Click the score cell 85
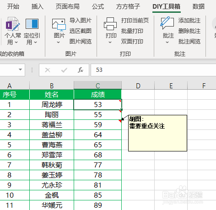The image size is (216, 210). (98, 195)
